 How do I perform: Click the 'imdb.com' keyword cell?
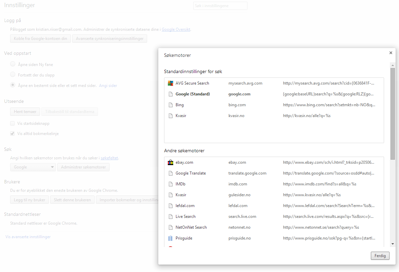point(238,184)
